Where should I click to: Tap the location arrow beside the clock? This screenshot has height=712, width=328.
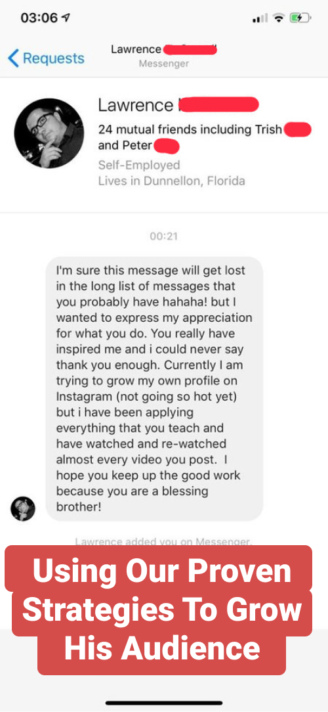click(67, 18)
